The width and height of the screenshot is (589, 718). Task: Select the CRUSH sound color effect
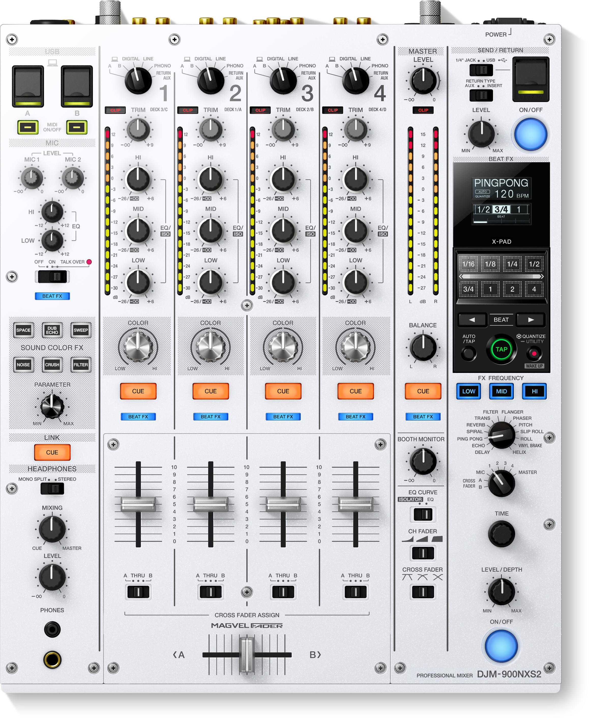click(x=52, y=365)
